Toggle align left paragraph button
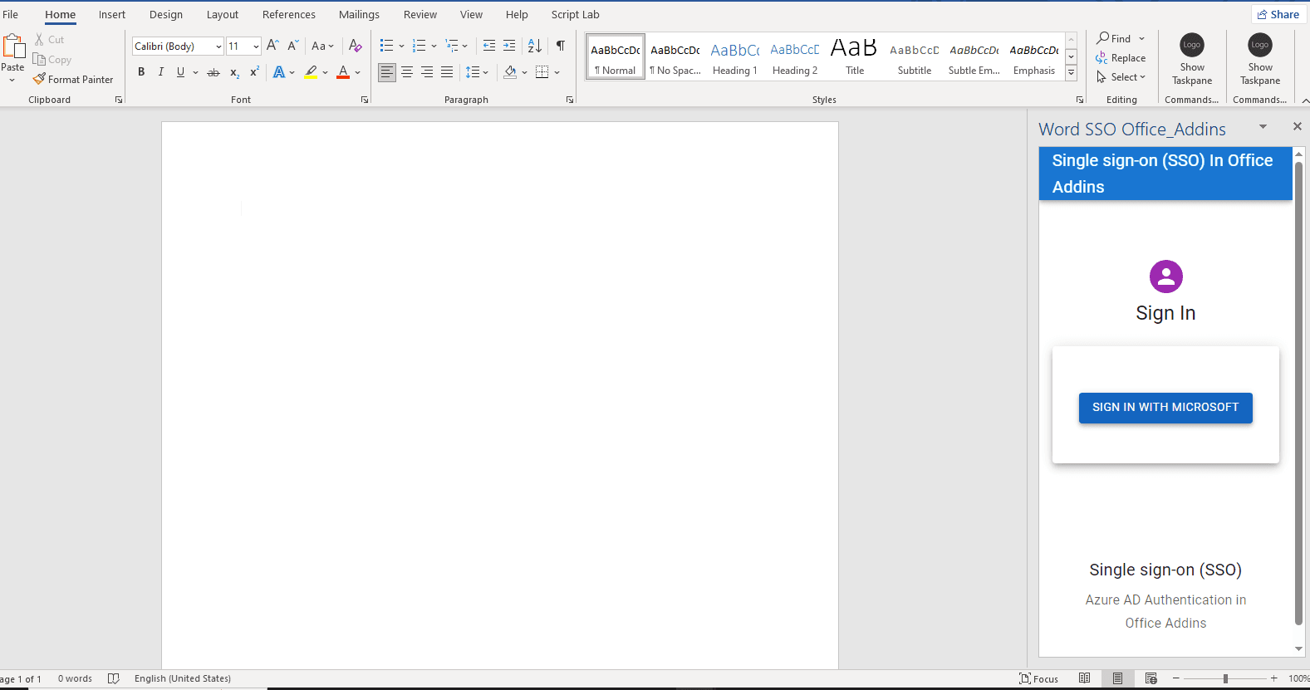This screenshot has width=1310, height=690. click(387, 72)
